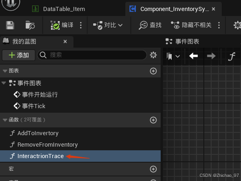Click the 宏 macros section header

(80, 169)
